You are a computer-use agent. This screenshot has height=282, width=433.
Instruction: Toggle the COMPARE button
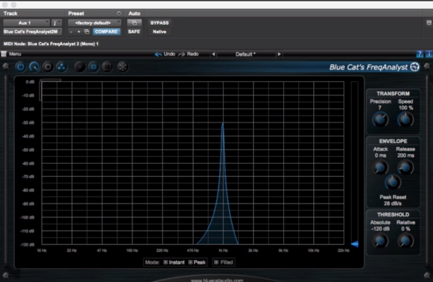pyautogui.click(x=107, y=32)
